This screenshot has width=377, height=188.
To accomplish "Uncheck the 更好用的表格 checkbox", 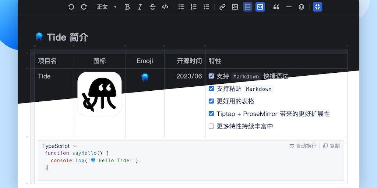I will click(x=211, y=101).
